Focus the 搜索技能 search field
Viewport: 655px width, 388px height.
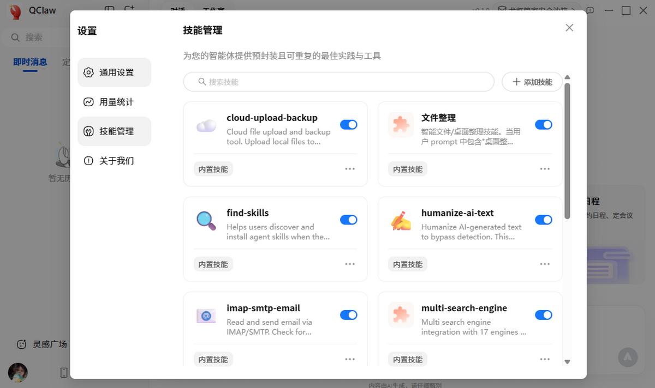[x=338, y=82]
